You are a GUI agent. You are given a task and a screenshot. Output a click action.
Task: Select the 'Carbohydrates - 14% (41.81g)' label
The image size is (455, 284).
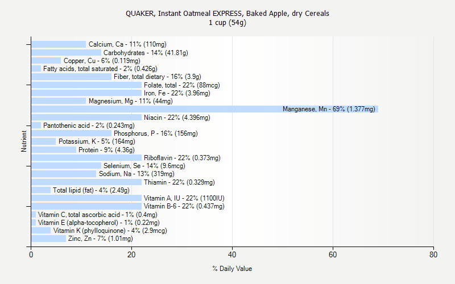click(x=146, y=53)
